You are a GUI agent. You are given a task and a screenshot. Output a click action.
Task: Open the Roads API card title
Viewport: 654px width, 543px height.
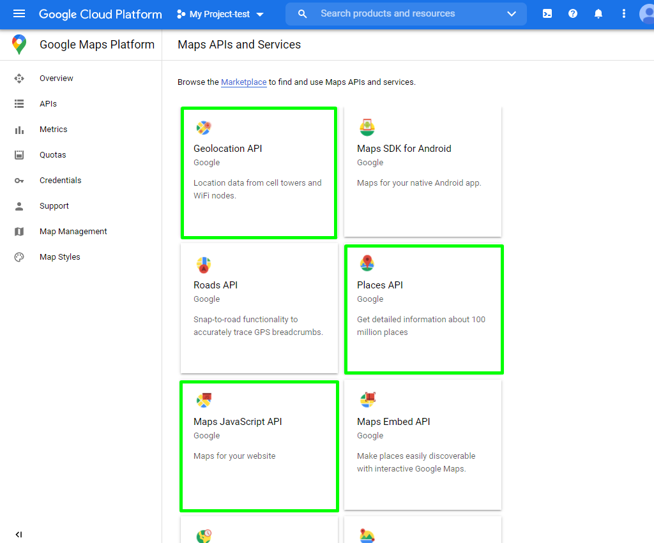pyautogui.click(x=215, y=285)
